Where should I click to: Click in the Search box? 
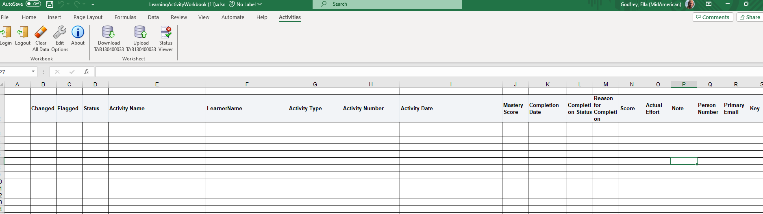point(387,4)
